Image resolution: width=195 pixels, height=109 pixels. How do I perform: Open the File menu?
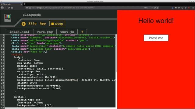[x=32, y=24]
